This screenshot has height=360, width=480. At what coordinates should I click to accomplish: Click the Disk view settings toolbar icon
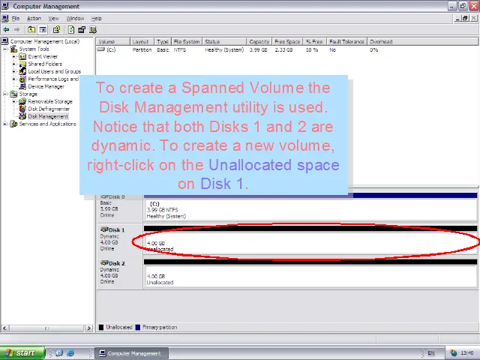(x=93, y=30)
